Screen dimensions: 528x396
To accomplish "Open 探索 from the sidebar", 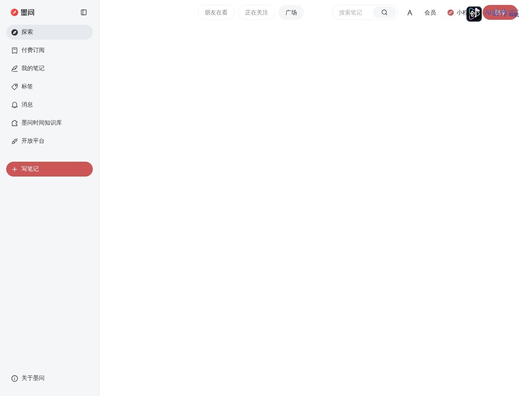I will (49, 32).
